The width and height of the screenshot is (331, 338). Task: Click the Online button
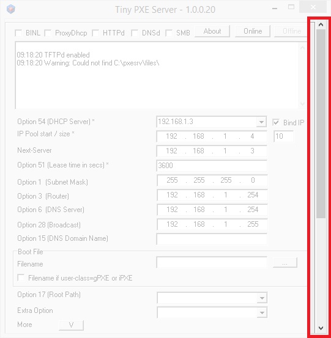253,31
